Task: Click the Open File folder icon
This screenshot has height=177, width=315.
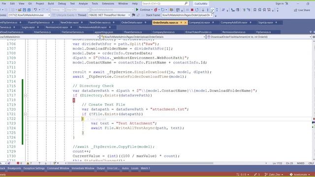Action: coord(20,10)
